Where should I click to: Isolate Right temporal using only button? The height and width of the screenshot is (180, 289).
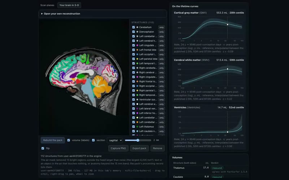(x=161, y=95)
